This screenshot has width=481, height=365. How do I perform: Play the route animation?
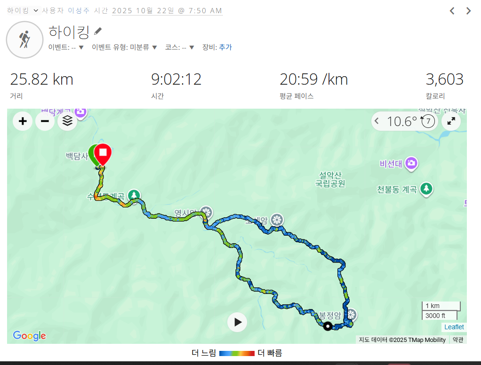click(237, 322)
